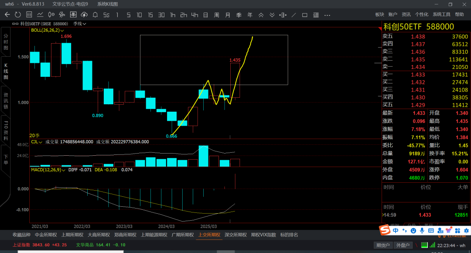Open the 中金所期权 bottom tab
The height and width of the screenshot is (253, 471).
[46, 235]
